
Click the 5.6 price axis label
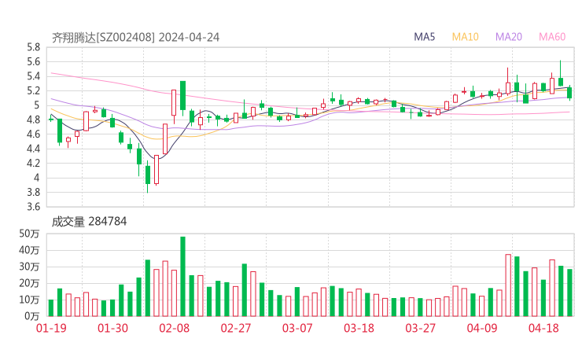[33, 62]
